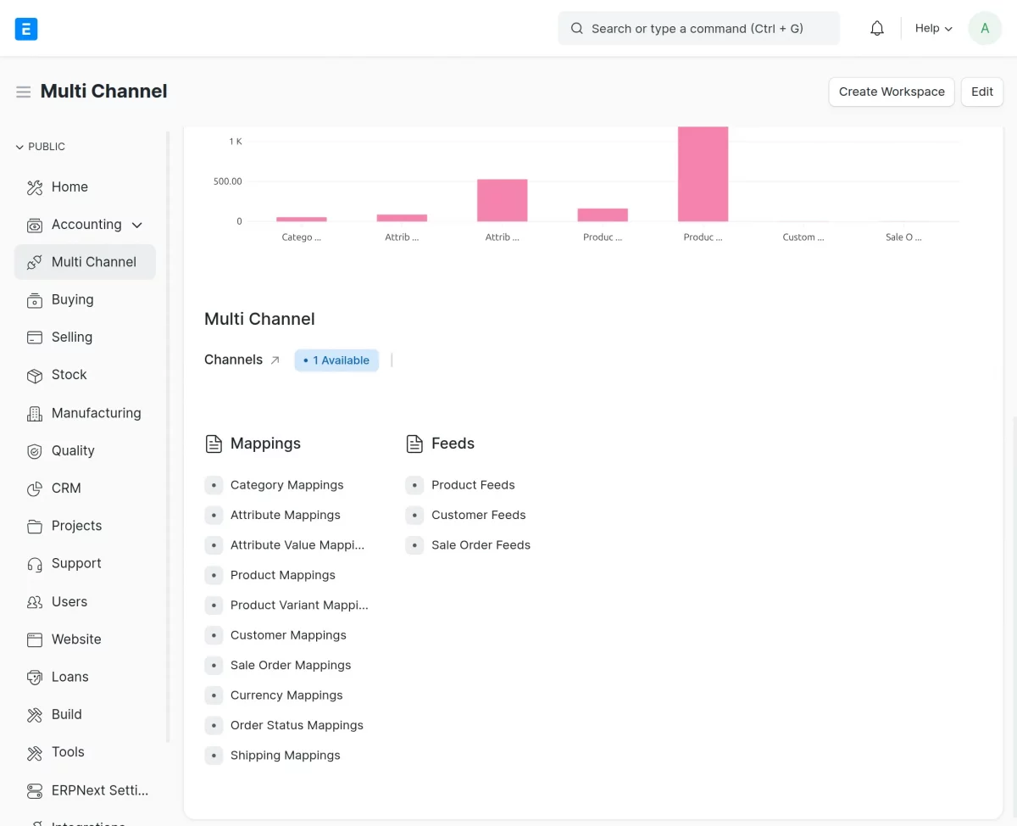Image resolution: width=1017 pixels, height=826 pixels.
Task: Click the Mappings card document icon
Action: coord(214,444)
